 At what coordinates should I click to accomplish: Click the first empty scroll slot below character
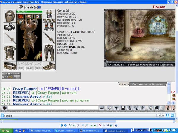pos(21,64)
